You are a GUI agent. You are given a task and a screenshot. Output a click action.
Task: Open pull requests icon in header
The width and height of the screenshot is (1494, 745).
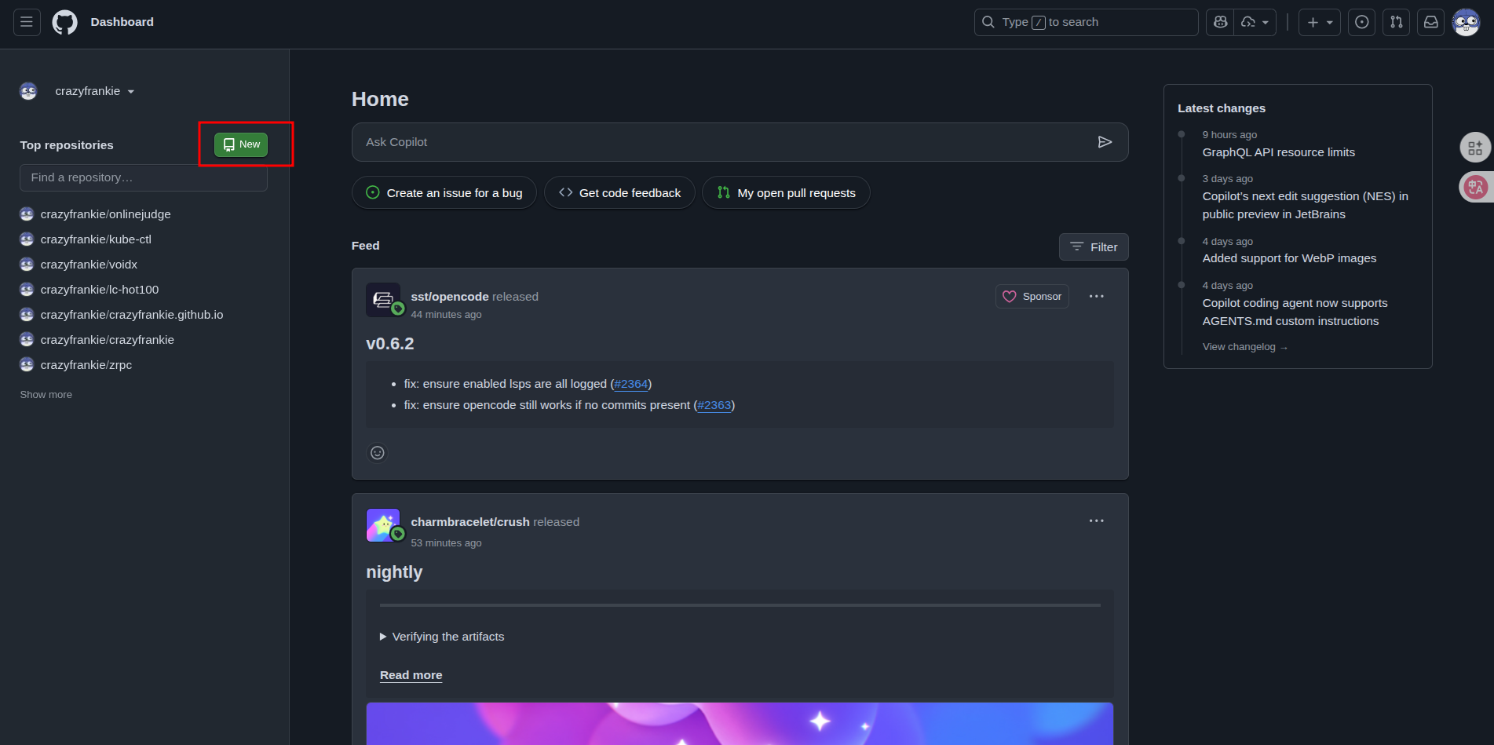click(1396, 22)
